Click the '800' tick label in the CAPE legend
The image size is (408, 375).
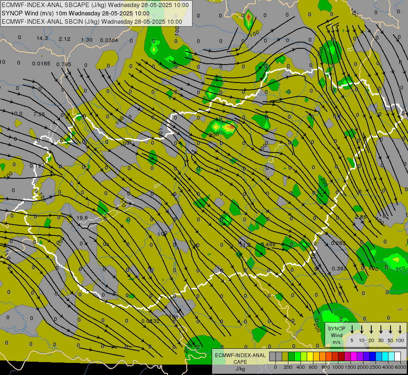325,367
